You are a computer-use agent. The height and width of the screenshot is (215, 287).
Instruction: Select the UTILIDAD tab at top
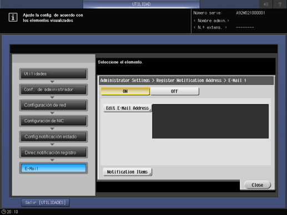[x=141, y=4]
